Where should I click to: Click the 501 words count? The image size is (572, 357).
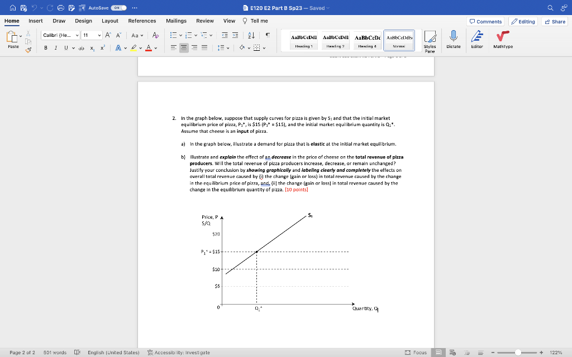[55, 353]
